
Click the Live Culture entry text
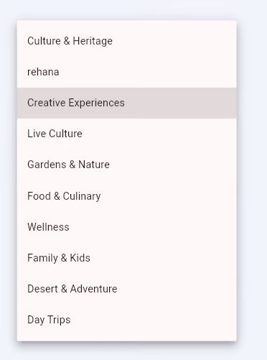pyautogui.click(x=55, y=134)
